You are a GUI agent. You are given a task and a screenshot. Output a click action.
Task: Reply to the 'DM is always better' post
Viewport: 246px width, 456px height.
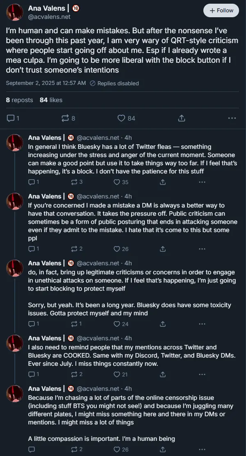point(32,249)
